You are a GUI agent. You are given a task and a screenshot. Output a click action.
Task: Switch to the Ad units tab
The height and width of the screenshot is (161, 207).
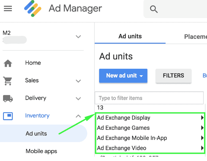pyautogui.click(x=130, y=36)
